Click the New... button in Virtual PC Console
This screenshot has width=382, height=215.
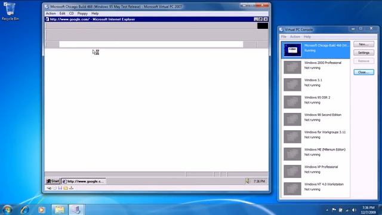tap(363, 44)
